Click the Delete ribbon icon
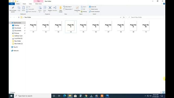This screenshot has height=98, width=174. click(50, 9)
